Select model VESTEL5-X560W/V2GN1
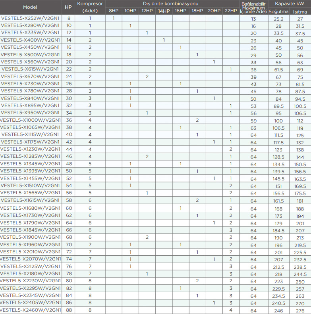311x314 pixels. tap(30, 62)
